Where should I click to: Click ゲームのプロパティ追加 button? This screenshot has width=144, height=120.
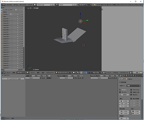pos(13,79)
